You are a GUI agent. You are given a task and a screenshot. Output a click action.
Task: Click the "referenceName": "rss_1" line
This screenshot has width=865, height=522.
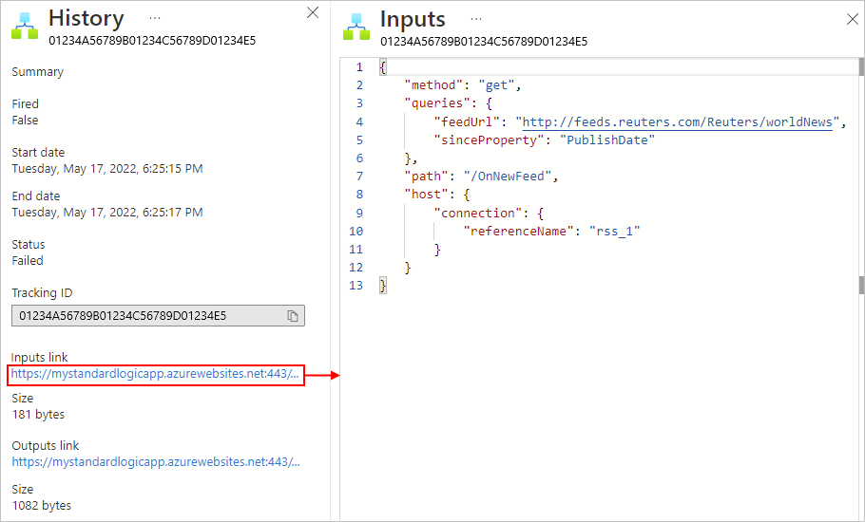pyautogui.click(x=551, y=232)
